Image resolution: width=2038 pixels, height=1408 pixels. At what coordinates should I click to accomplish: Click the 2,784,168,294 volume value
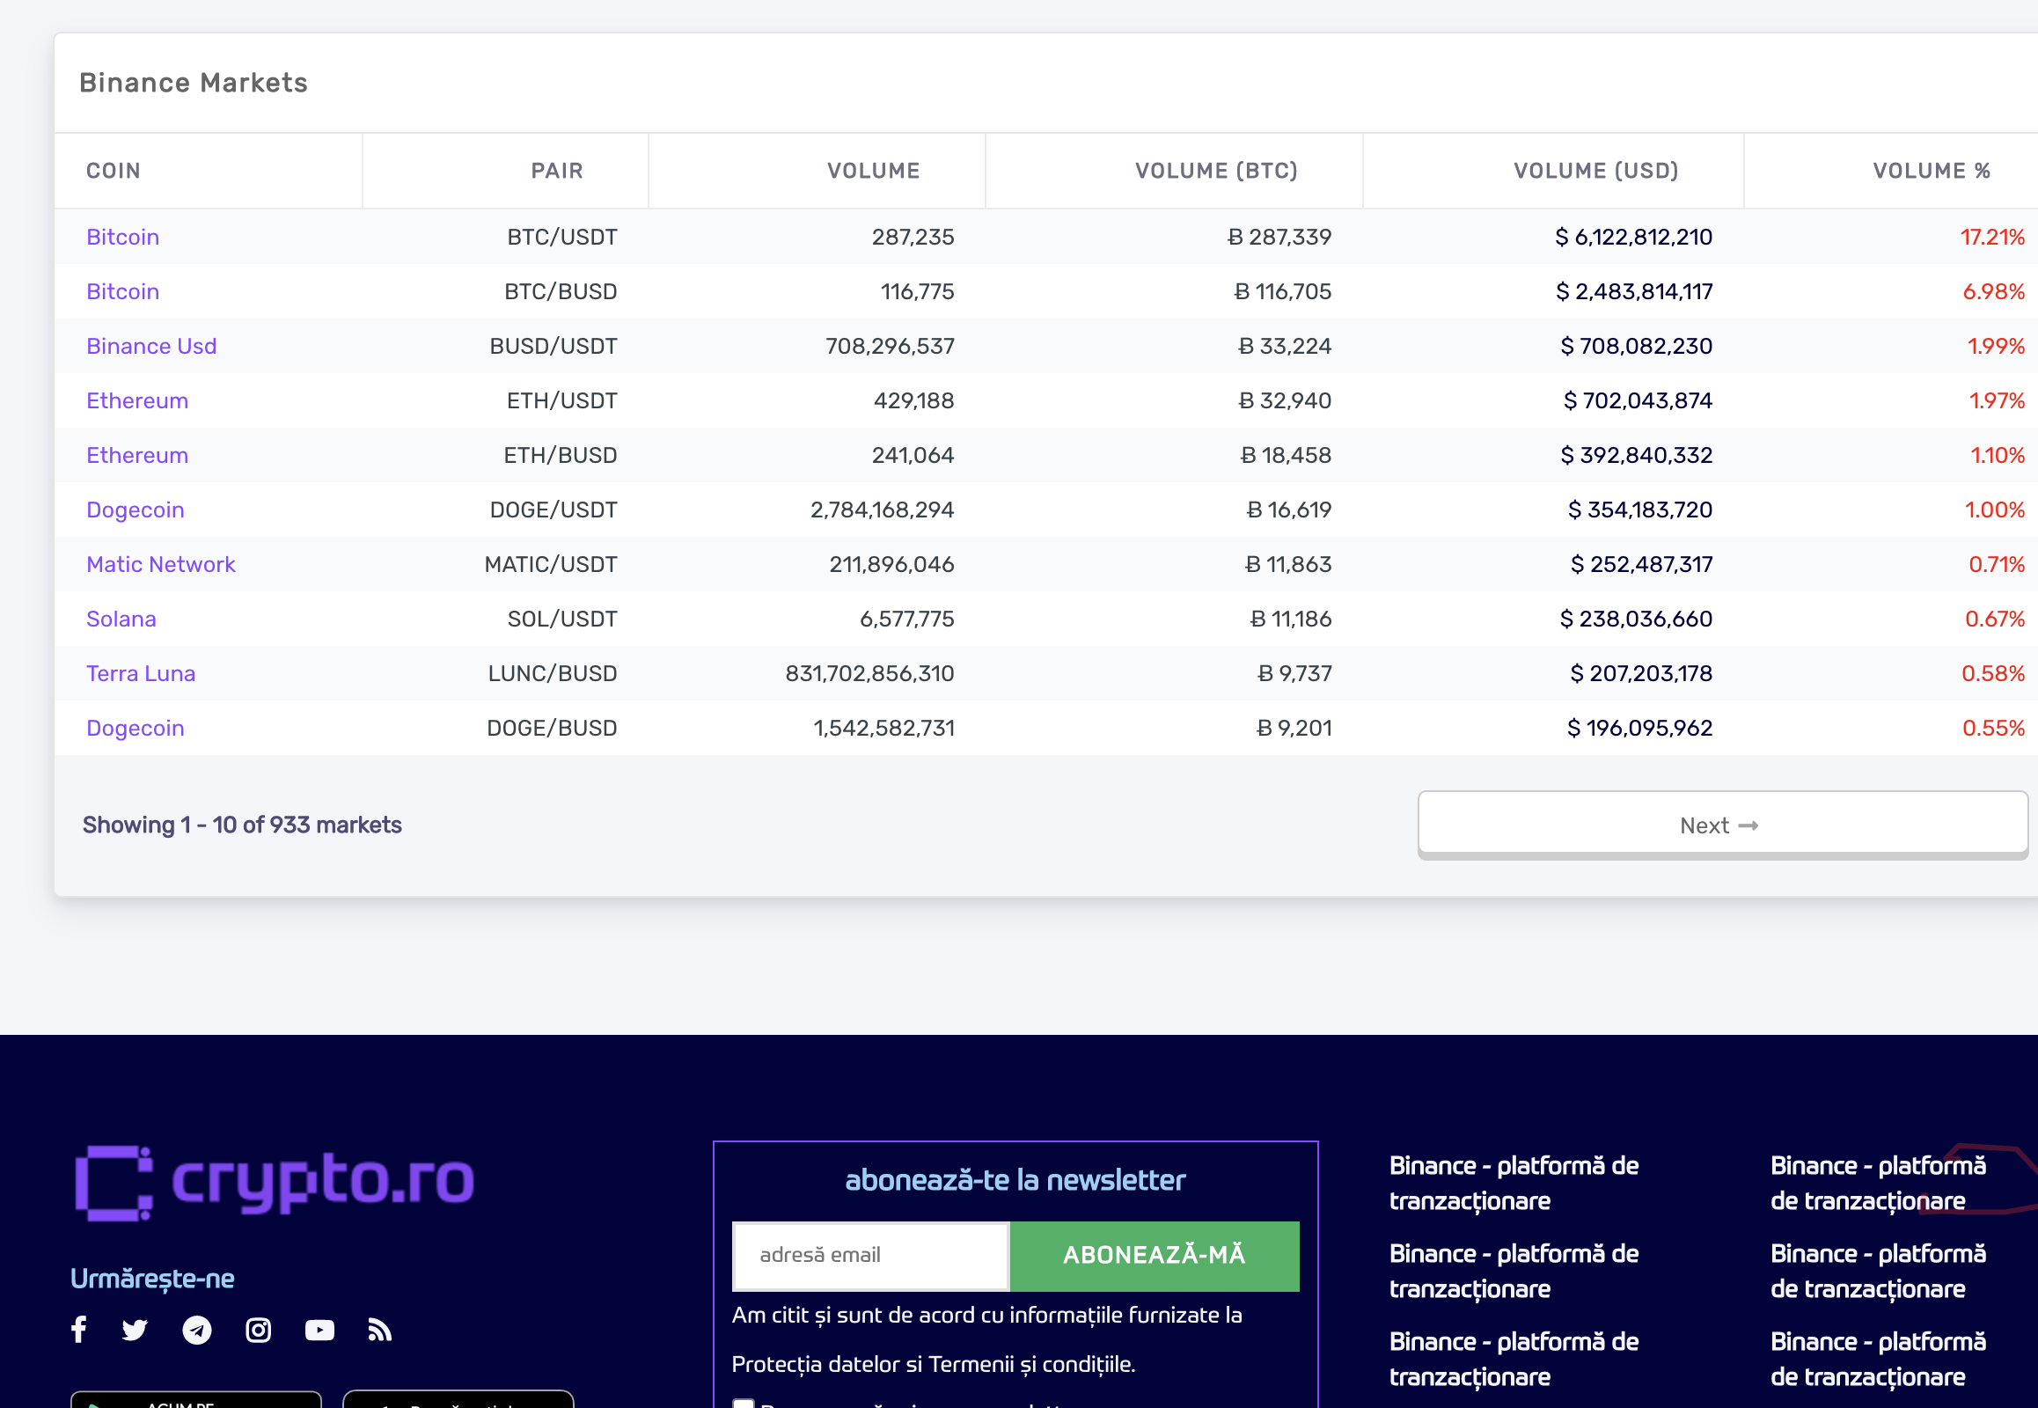pyautogui.click(x=883, y=510)
